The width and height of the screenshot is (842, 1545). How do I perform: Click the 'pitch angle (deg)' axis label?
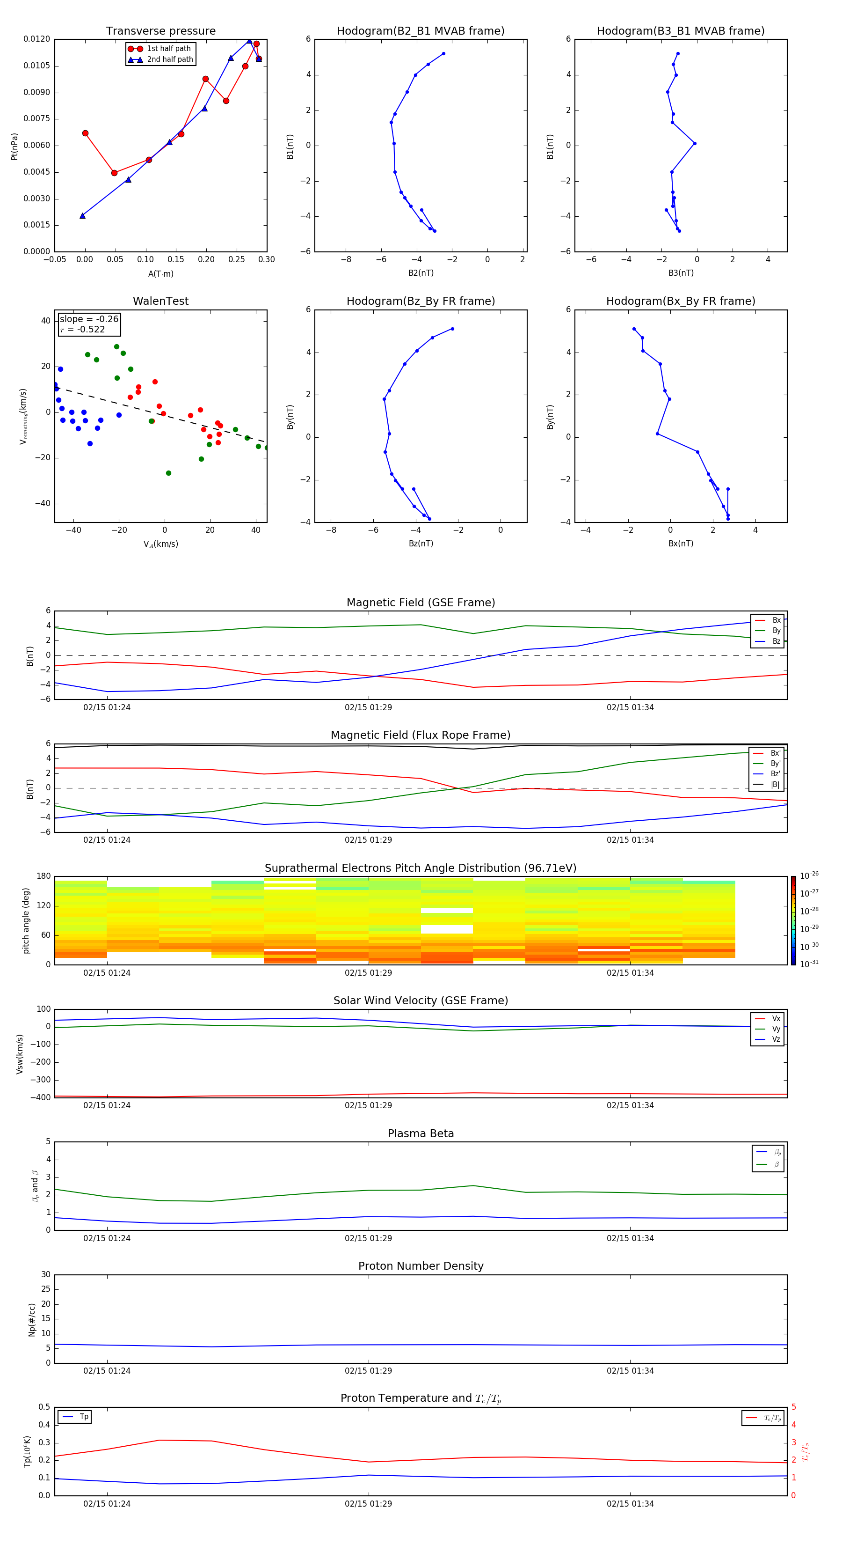[x=26, y=920]
